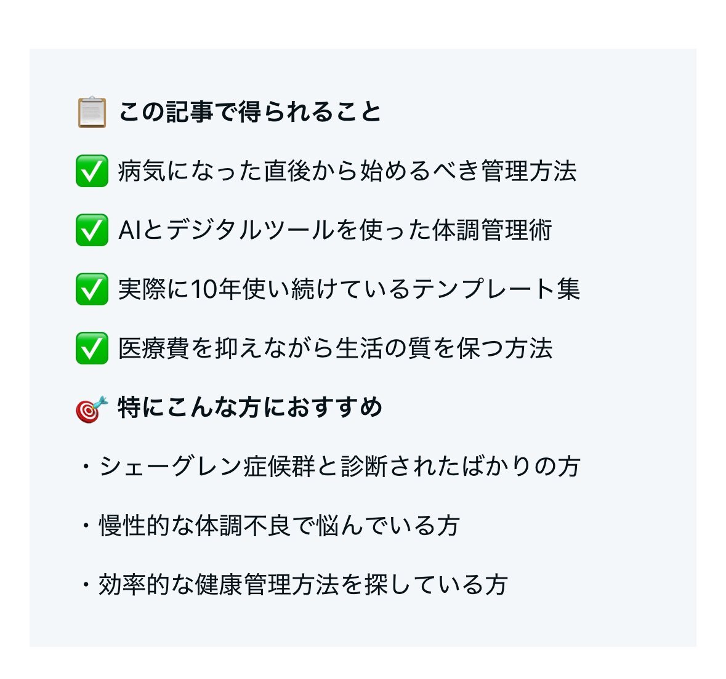Select the heading 特にこんな方におすすめ
The width and height of the screenshot is (726, 679).
click(x=250, y=408)
